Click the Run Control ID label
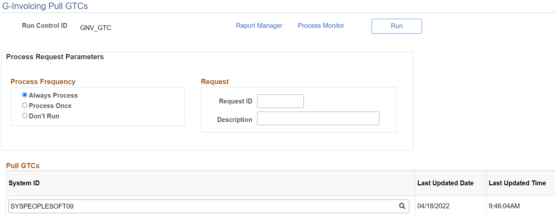Screen dimensions: 555x217 click(x=44, y=26)
